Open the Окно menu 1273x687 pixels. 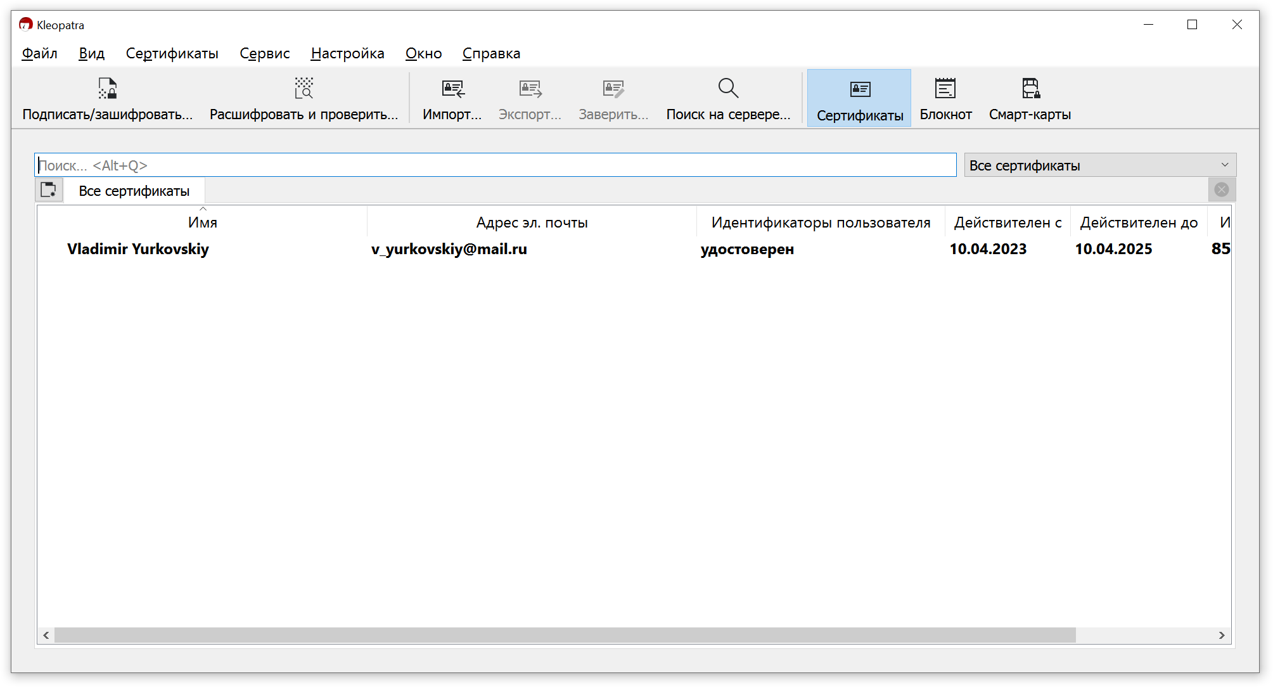(x=424, y=53)
